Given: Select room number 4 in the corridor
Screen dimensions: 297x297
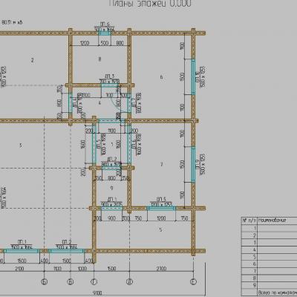Looking at the screenshot, I should tap(99, 102).
